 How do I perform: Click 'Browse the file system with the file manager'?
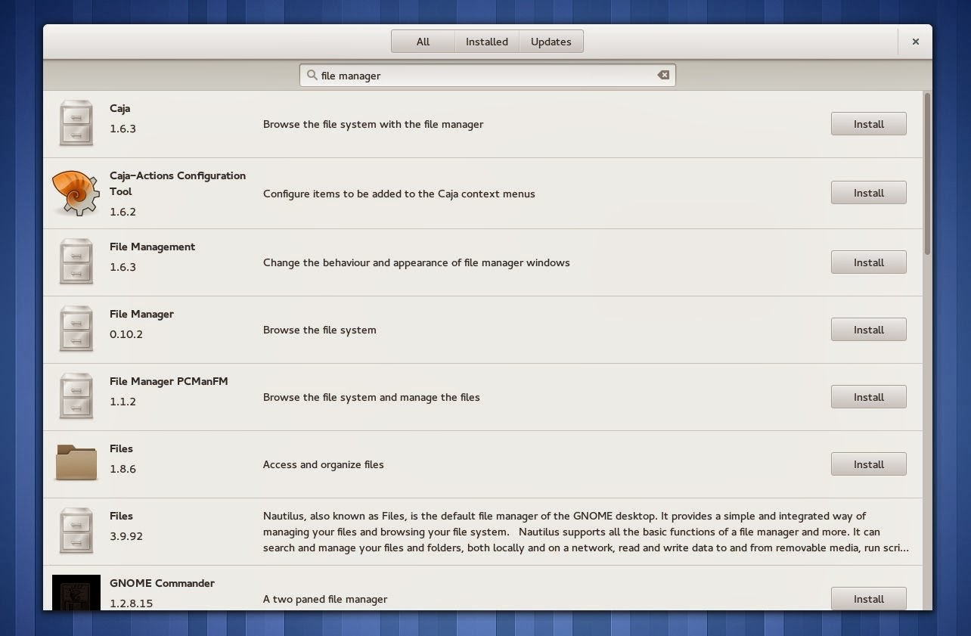tap(373, 124)
